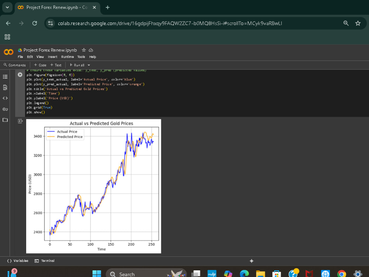Open the secrets key sidebar icon
Image resolution: width=369 pixels, height=277 pixels.
coord(5,109)
